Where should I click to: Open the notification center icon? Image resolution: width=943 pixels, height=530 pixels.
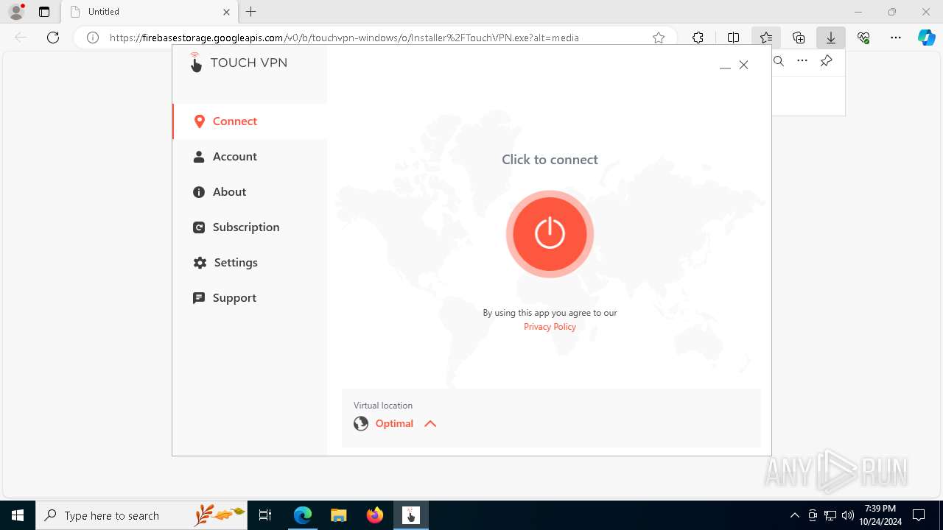click(919, 515)
